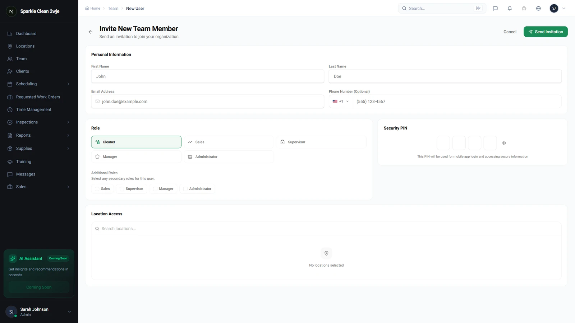The image size is (575, 323).
Task: Click the Inspections check icon in sidebar
Action: (x=10, y=122)
